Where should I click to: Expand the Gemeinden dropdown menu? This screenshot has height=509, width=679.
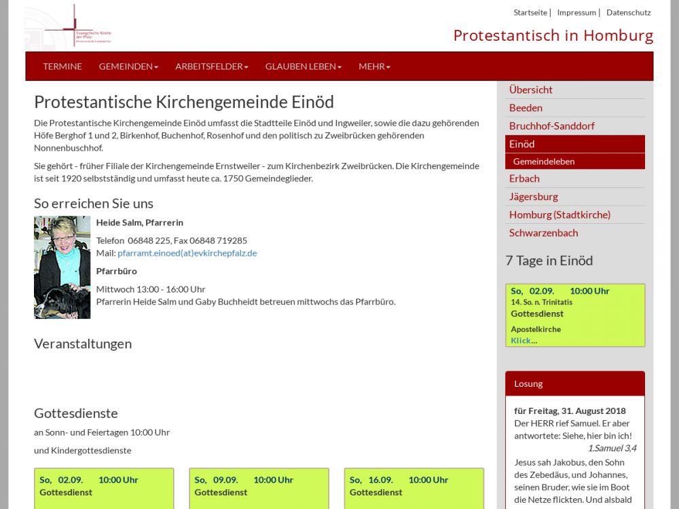(x=128, y=67)
